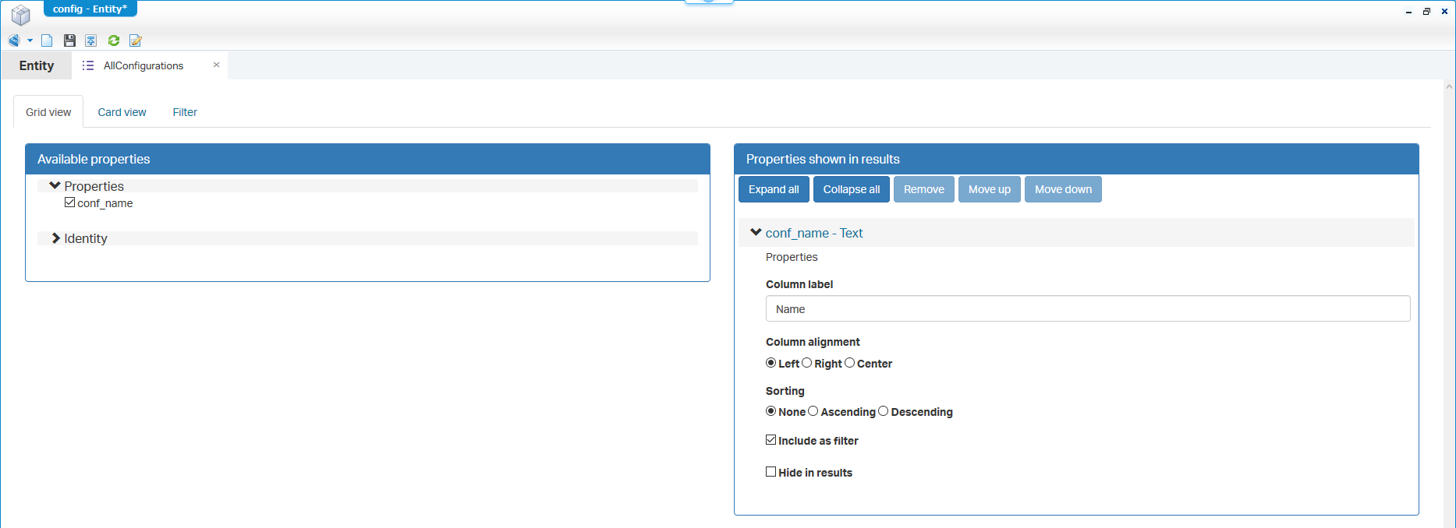Expand the Identity tree group
Viewport: 1456px width, 528px height.
tap(55, 238)
